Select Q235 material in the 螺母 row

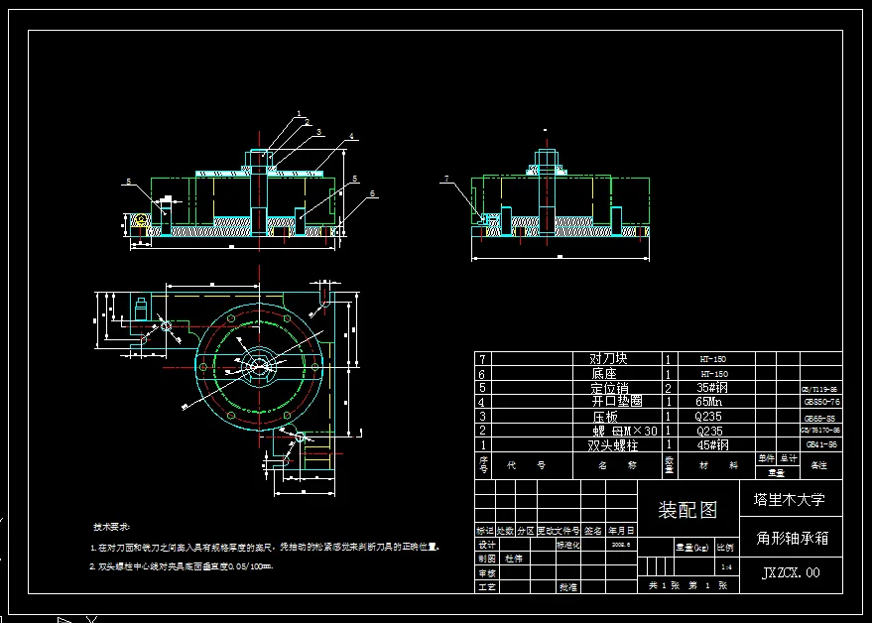tap(709, 431)
